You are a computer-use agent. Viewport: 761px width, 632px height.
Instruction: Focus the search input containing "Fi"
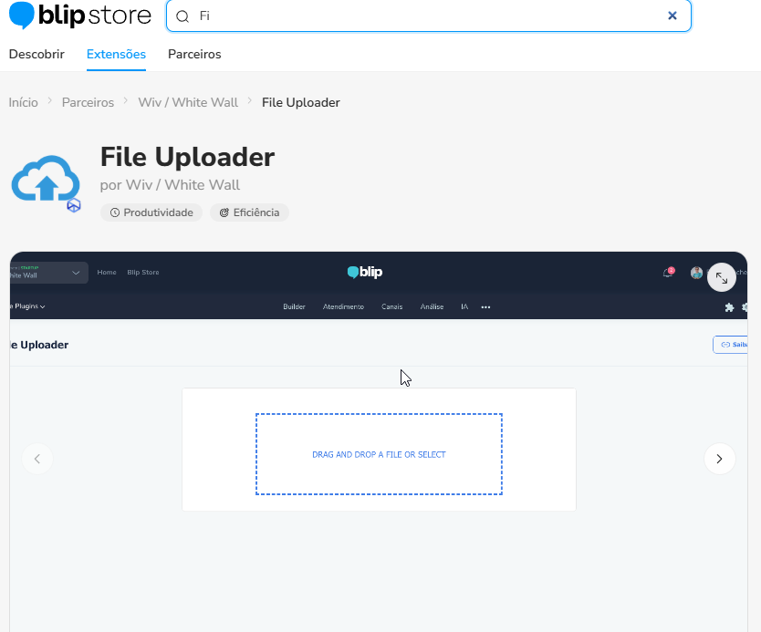pos(429,16)
